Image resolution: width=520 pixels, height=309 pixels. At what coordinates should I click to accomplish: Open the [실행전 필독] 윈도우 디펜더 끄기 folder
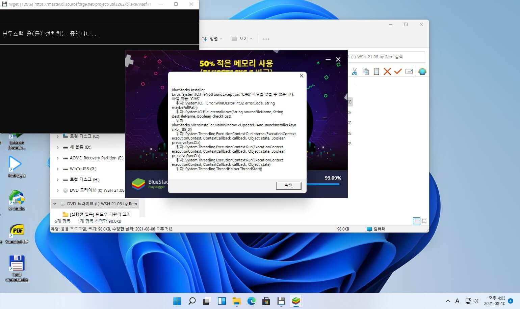click(97, 214)
